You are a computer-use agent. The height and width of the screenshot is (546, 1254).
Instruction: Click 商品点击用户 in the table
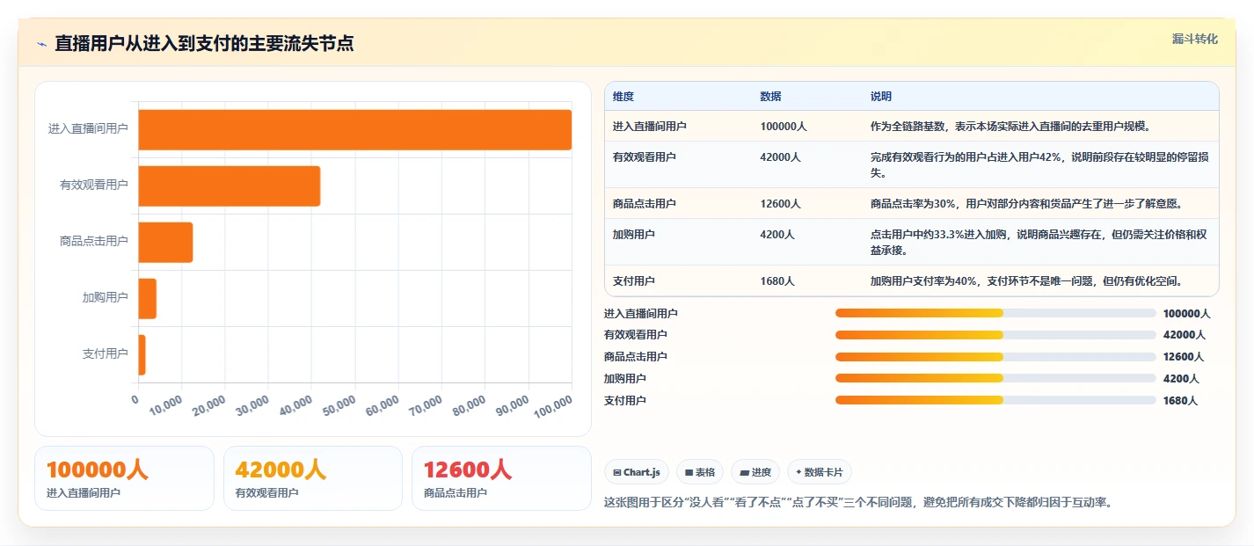pyautogui.click(x=645, y=204)
